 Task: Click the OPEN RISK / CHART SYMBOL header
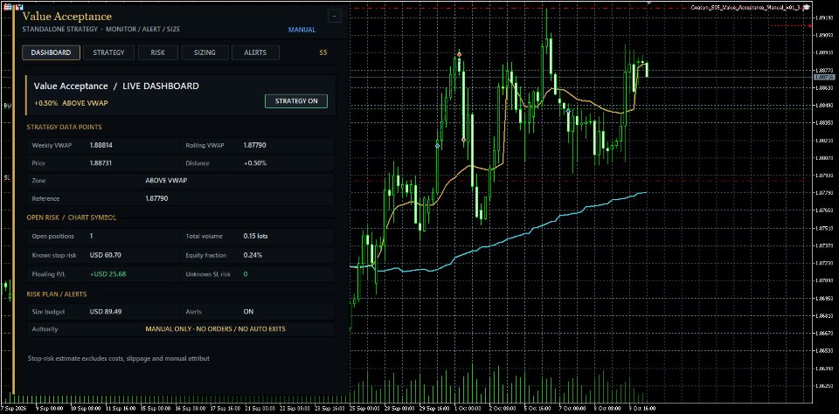[x=71, y=217]
